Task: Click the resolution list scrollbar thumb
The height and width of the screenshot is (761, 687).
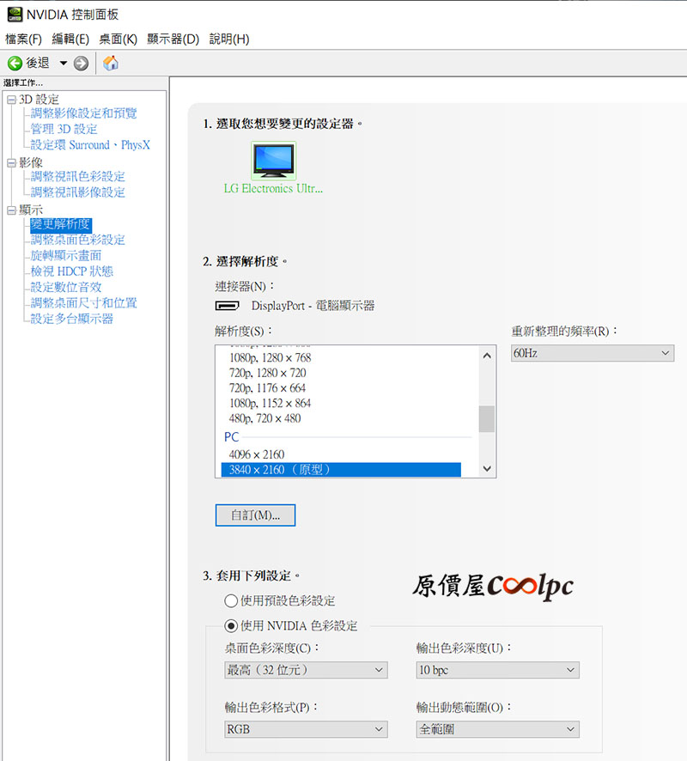Action: point(487,419)
